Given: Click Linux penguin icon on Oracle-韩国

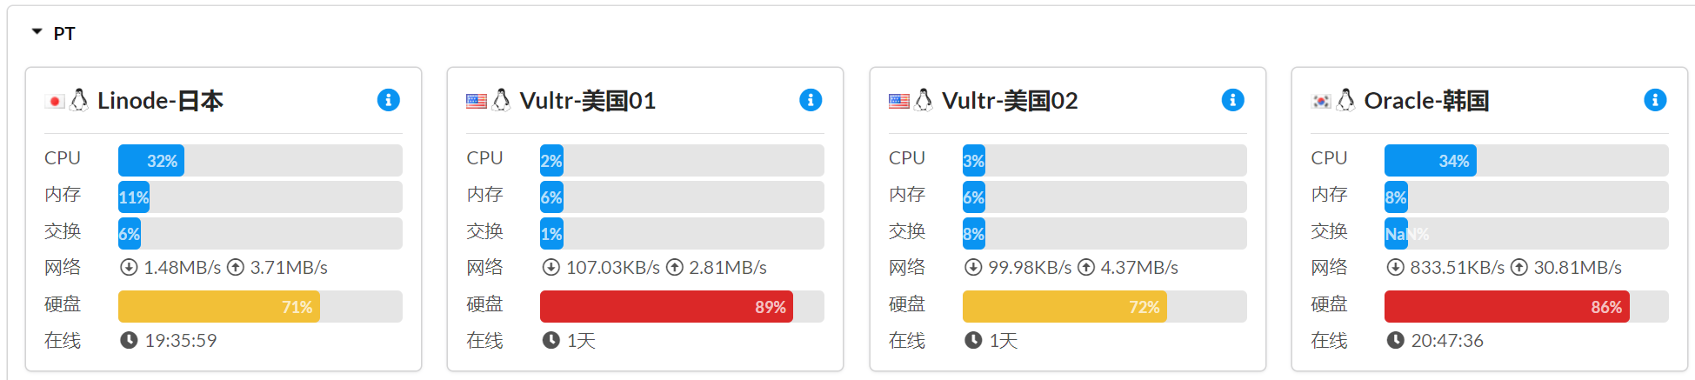Looking at the screenshot, I should click(x=1345, y=101).
